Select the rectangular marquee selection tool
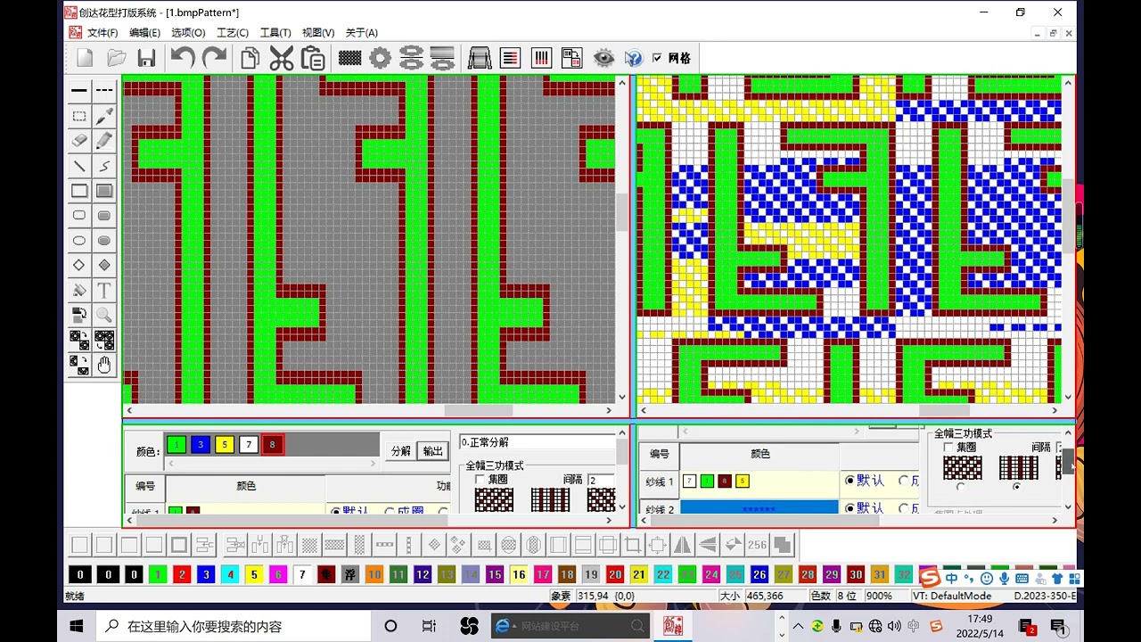 [79, 116]
